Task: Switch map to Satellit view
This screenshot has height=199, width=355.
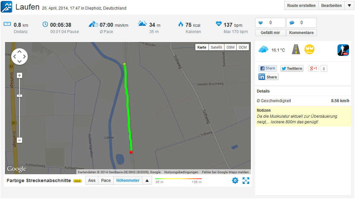Action: pos(217,47)
